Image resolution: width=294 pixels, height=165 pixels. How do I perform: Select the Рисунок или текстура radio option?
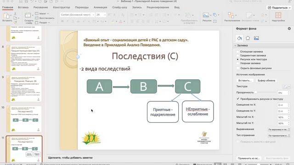click(238, 59)
